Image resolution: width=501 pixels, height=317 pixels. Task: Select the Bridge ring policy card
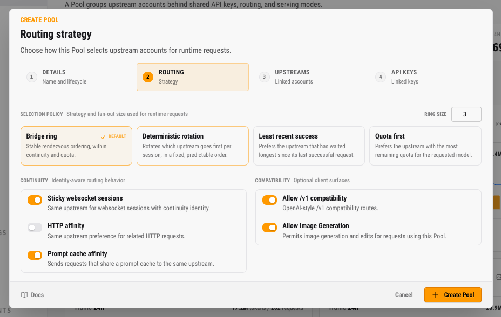(76, 146)
